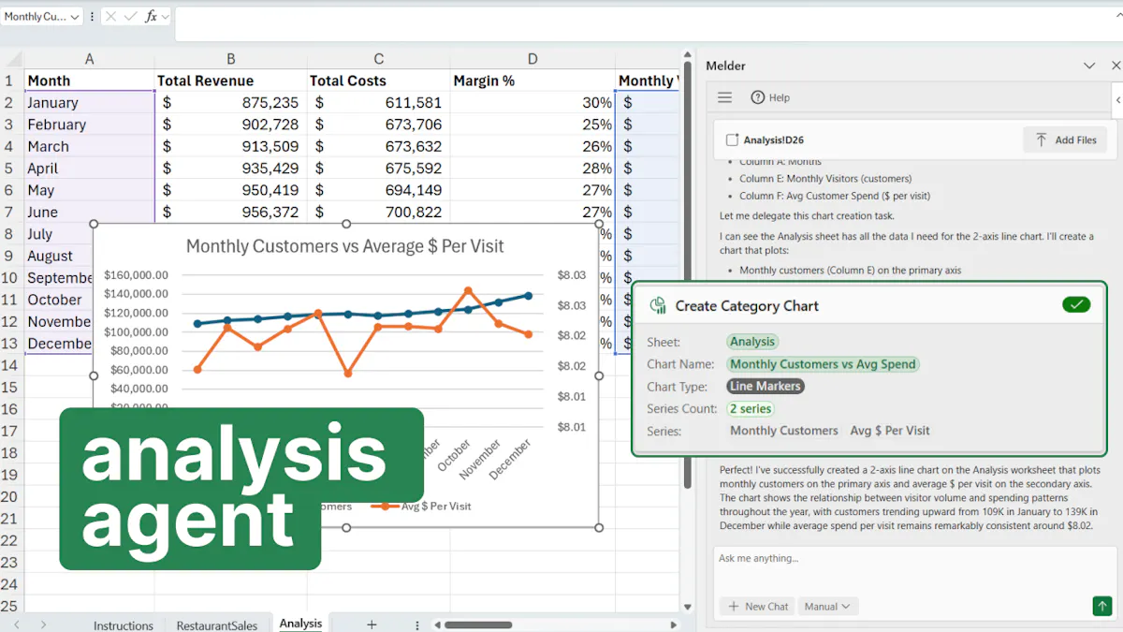Viewport: 1123px width, 632px height.
Task: Select cell A3 February
Action: 90,125
